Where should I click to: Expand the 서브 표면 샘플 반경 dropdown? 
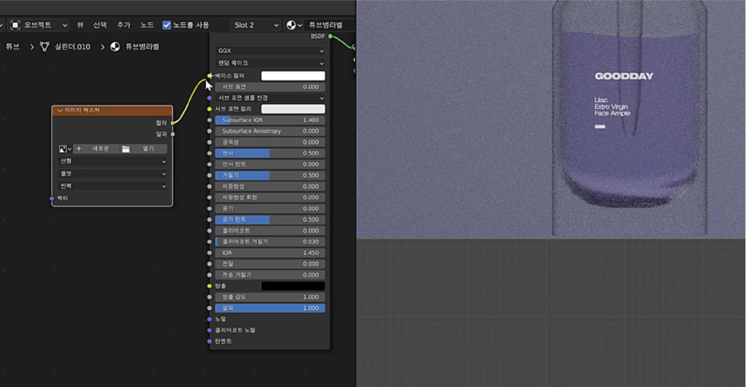[x=270, y=98]
